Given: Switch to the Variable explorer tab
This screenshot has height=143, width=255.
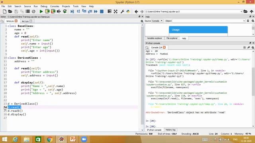Looking at the screenshot, I should click(x=154, y=38).
